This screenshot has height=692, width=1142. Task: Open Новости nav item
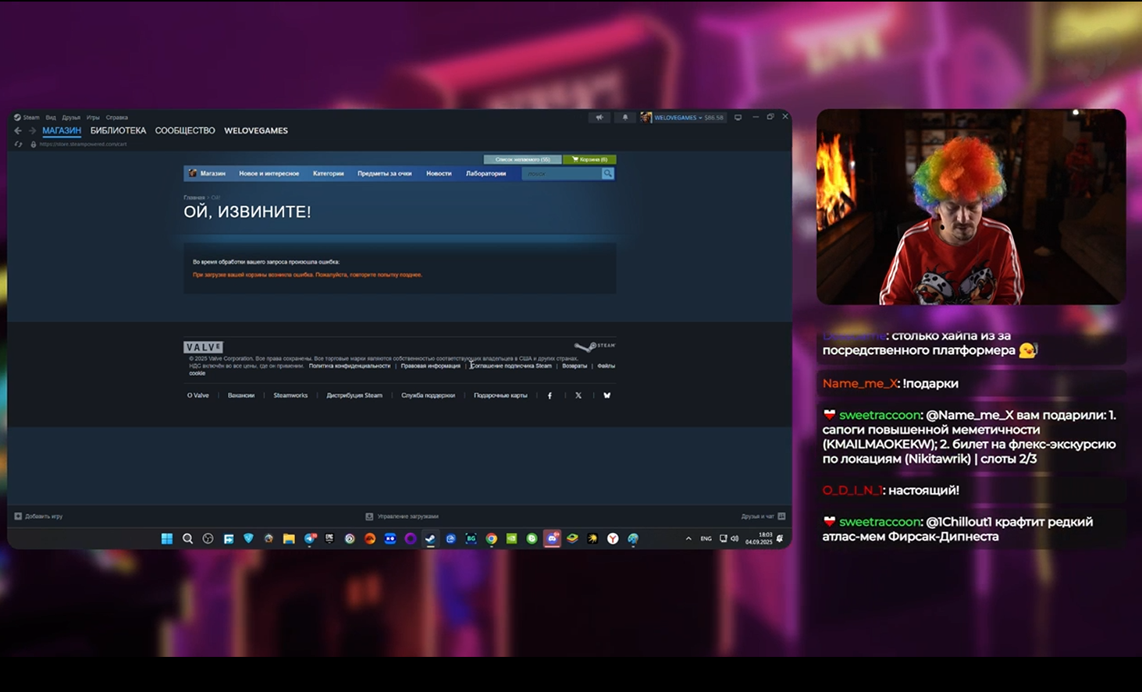(439, 173)
